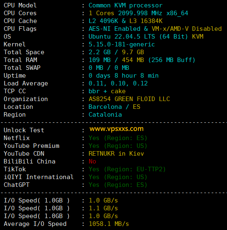
Task: Click the Catalonia region value
Action: click(105, 115)
